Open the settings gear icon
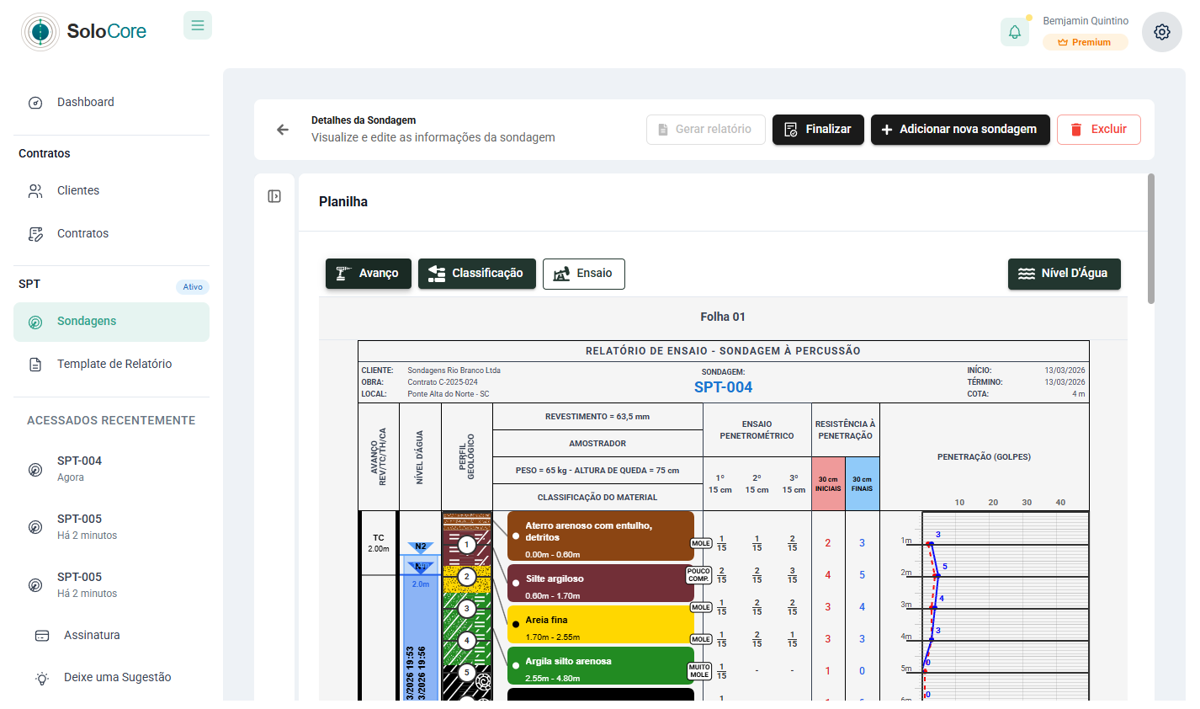Viewport: 1200px width, 709px height. pos(1162,32)
